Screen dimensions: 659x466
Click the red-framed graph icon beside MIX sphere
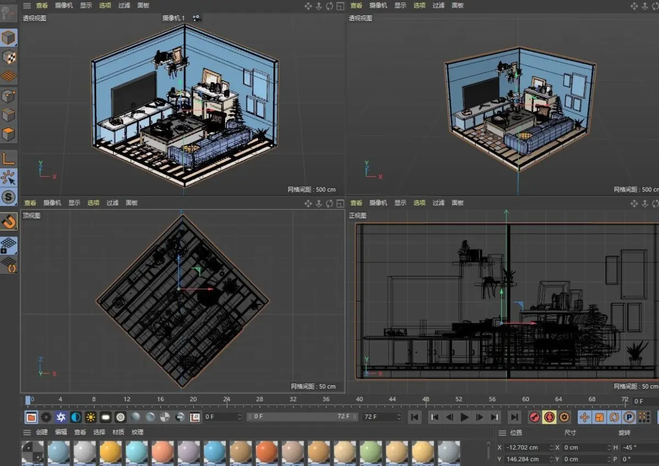pyautogui.click(x=194, y=417)
